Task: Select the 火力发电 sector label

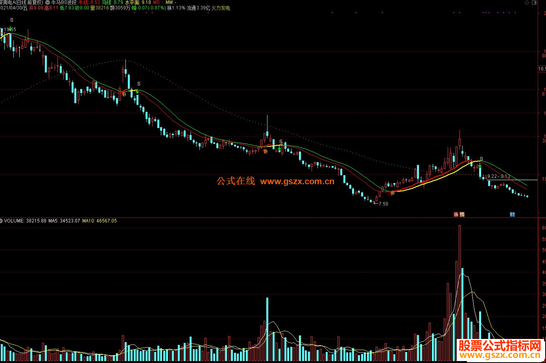Action: (221, 8)
